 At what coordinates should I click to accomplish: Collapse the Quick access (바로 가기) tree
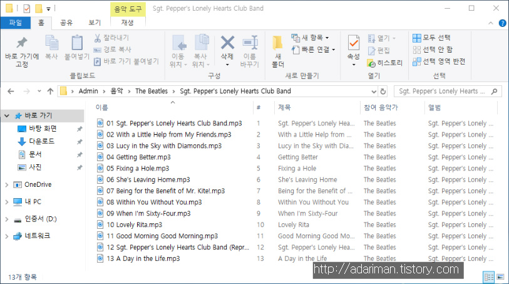(7, 115)
